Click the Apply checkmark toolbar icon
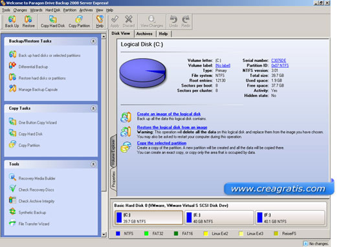343x247 pixels. coord(115,19)
